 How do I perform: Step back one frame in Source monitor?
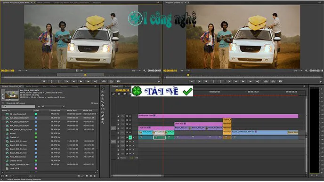[74, 81]
